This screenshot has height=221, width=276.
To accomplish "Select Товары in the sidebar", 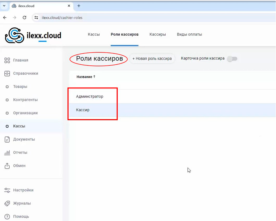I will [x=20, y=87].
